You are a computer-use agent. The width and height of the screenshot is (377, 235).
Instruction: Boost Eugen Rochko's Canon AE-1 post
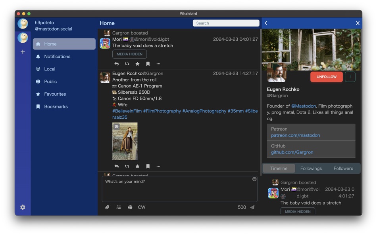tap(127, 166)
